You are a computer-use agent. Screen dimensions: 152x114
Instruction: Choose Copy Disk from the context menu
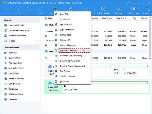72,14
